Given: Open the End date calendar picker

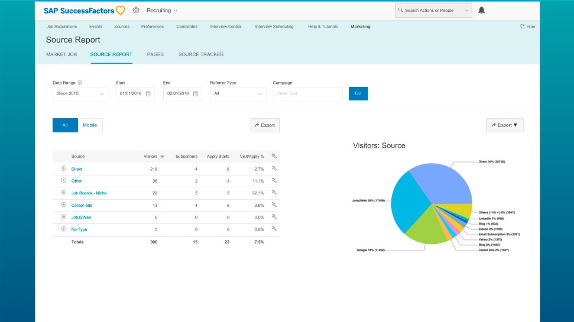Looking at the screenshot, I should [195, 93].
